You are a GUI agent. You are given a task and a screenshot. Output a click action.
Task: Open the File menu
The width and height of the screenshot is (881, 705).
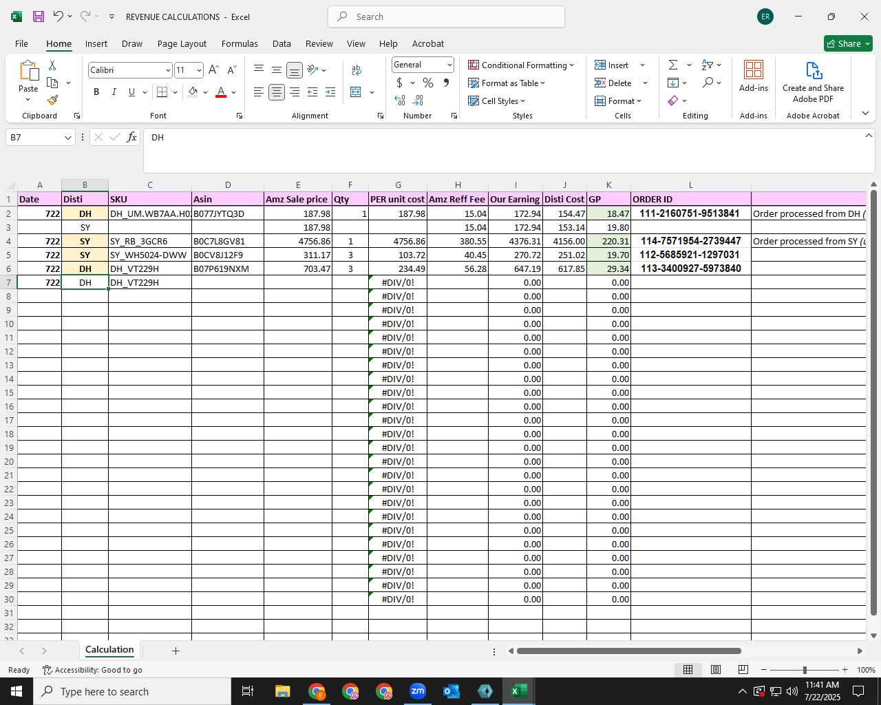pos(22,43)
